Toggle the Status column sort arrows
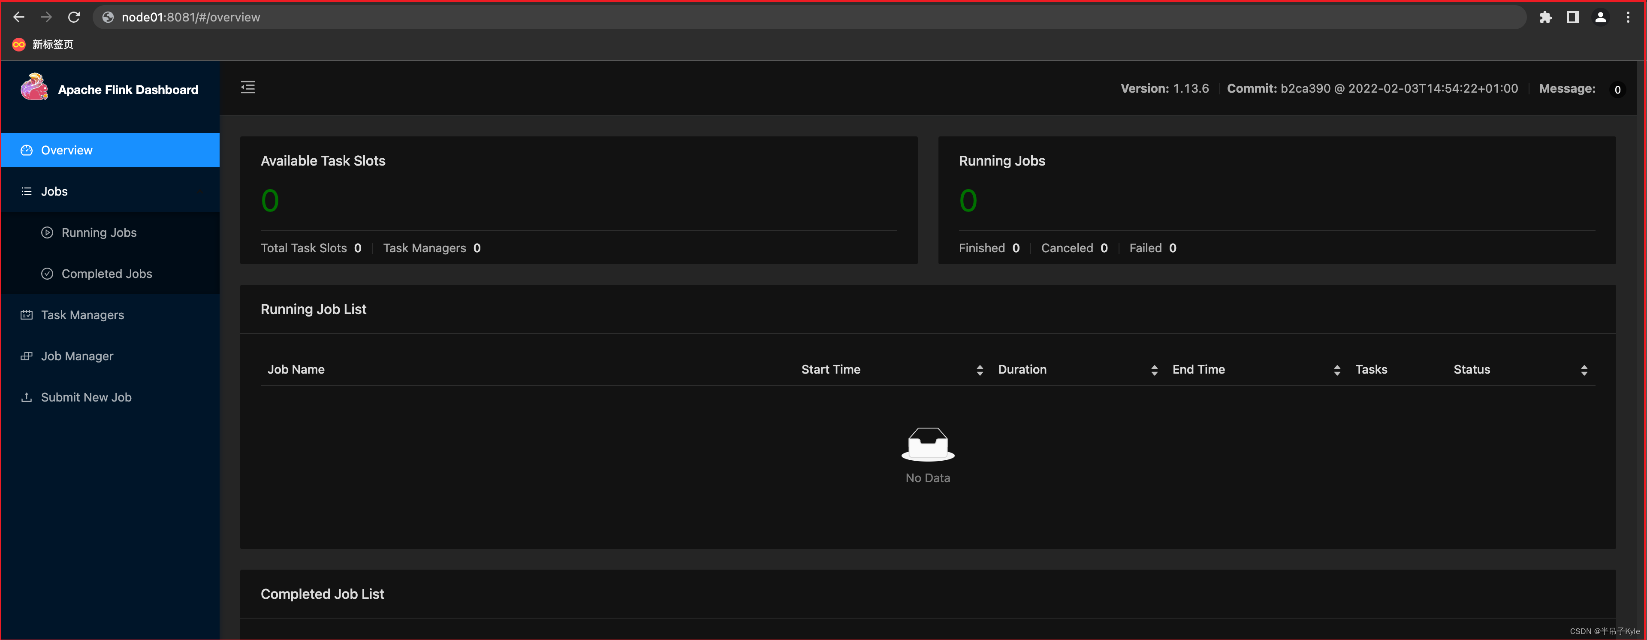 1584,370
